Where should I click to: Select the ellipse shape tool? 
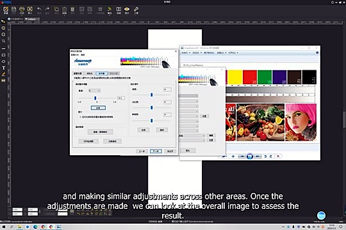(4, 61)
